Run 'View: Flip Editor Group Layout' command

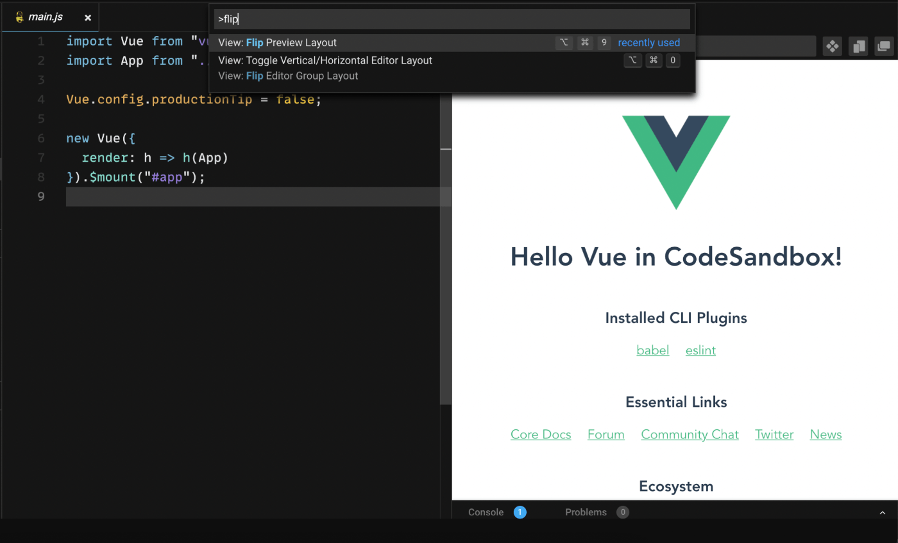tap(452, 76)
